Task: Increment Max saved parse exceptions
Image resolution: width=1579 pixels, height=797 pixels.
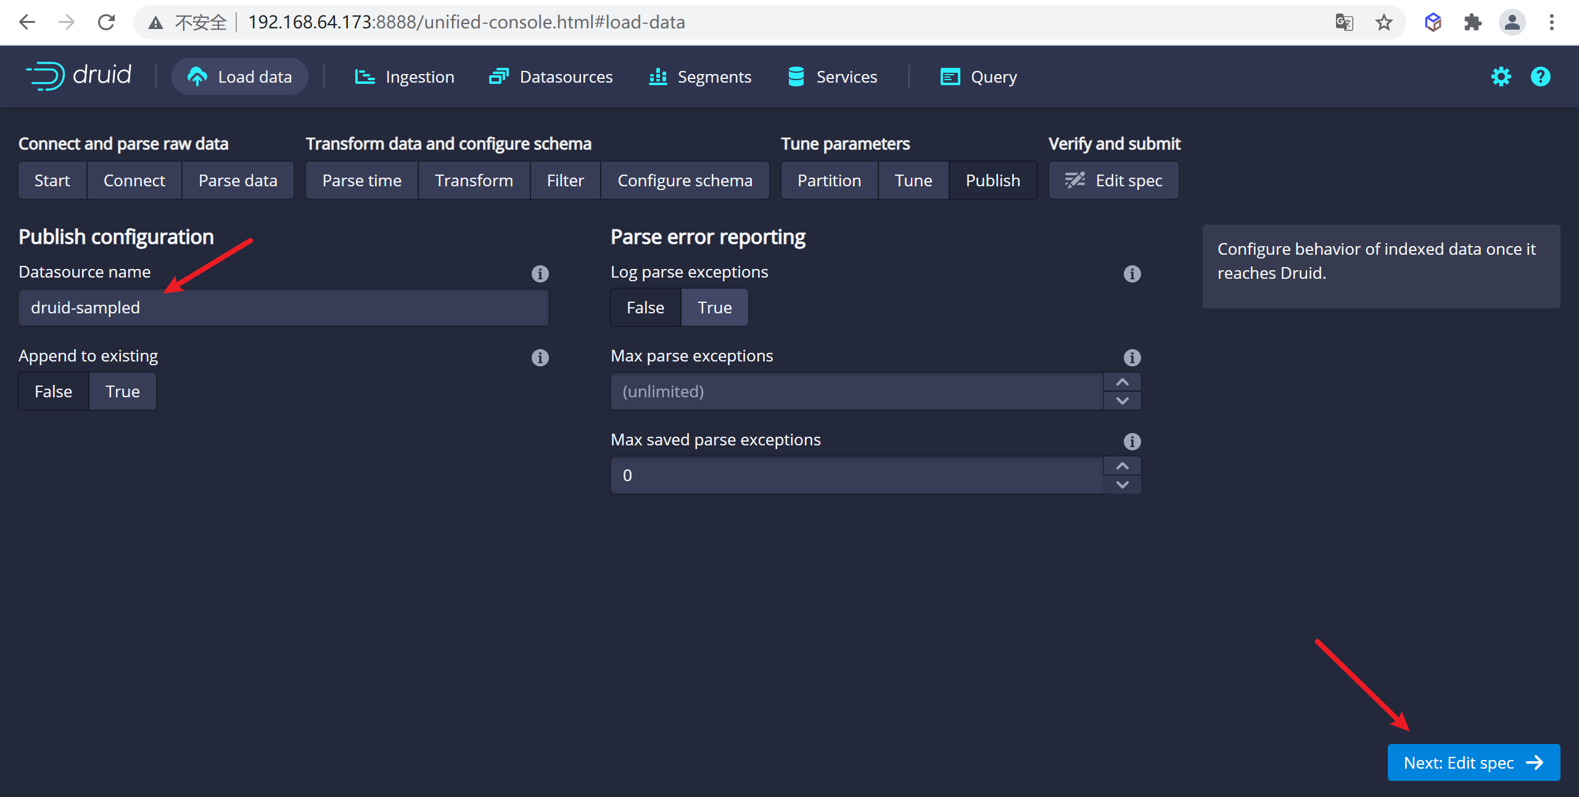Action: click(x=1123, y=466)
